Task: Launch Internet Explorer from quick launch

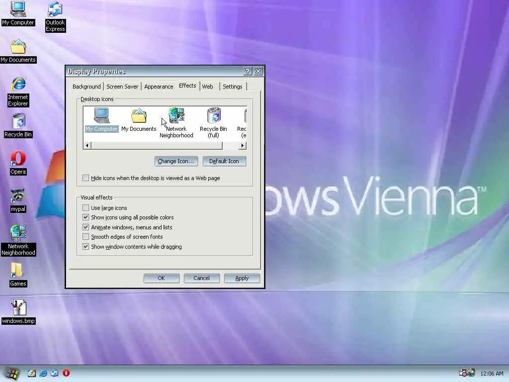Action: pos(43,373)
